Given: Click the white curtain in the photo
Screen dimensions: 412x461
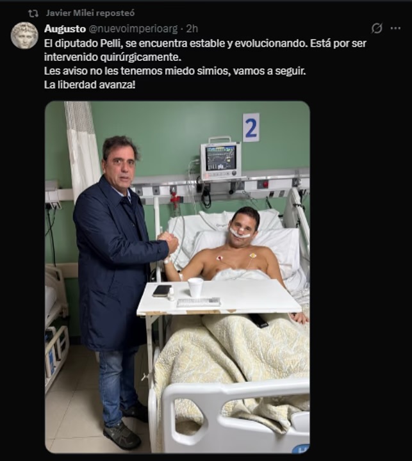Looking at the screenshot, I should [x=82, y=149].
